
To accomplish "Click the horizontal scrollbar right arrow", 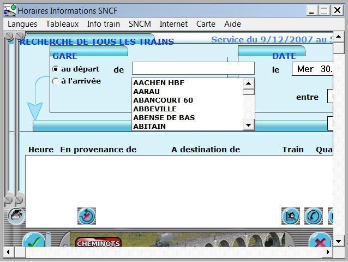I will click(329, 252).
